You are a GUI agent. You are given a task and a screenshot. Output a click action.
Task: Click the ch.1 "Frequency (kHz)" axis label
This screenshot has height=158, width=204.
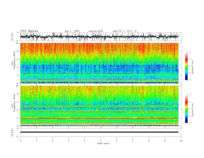14,60
